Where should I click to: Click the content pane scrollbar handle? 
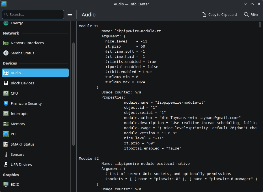(x=260, y=25)
